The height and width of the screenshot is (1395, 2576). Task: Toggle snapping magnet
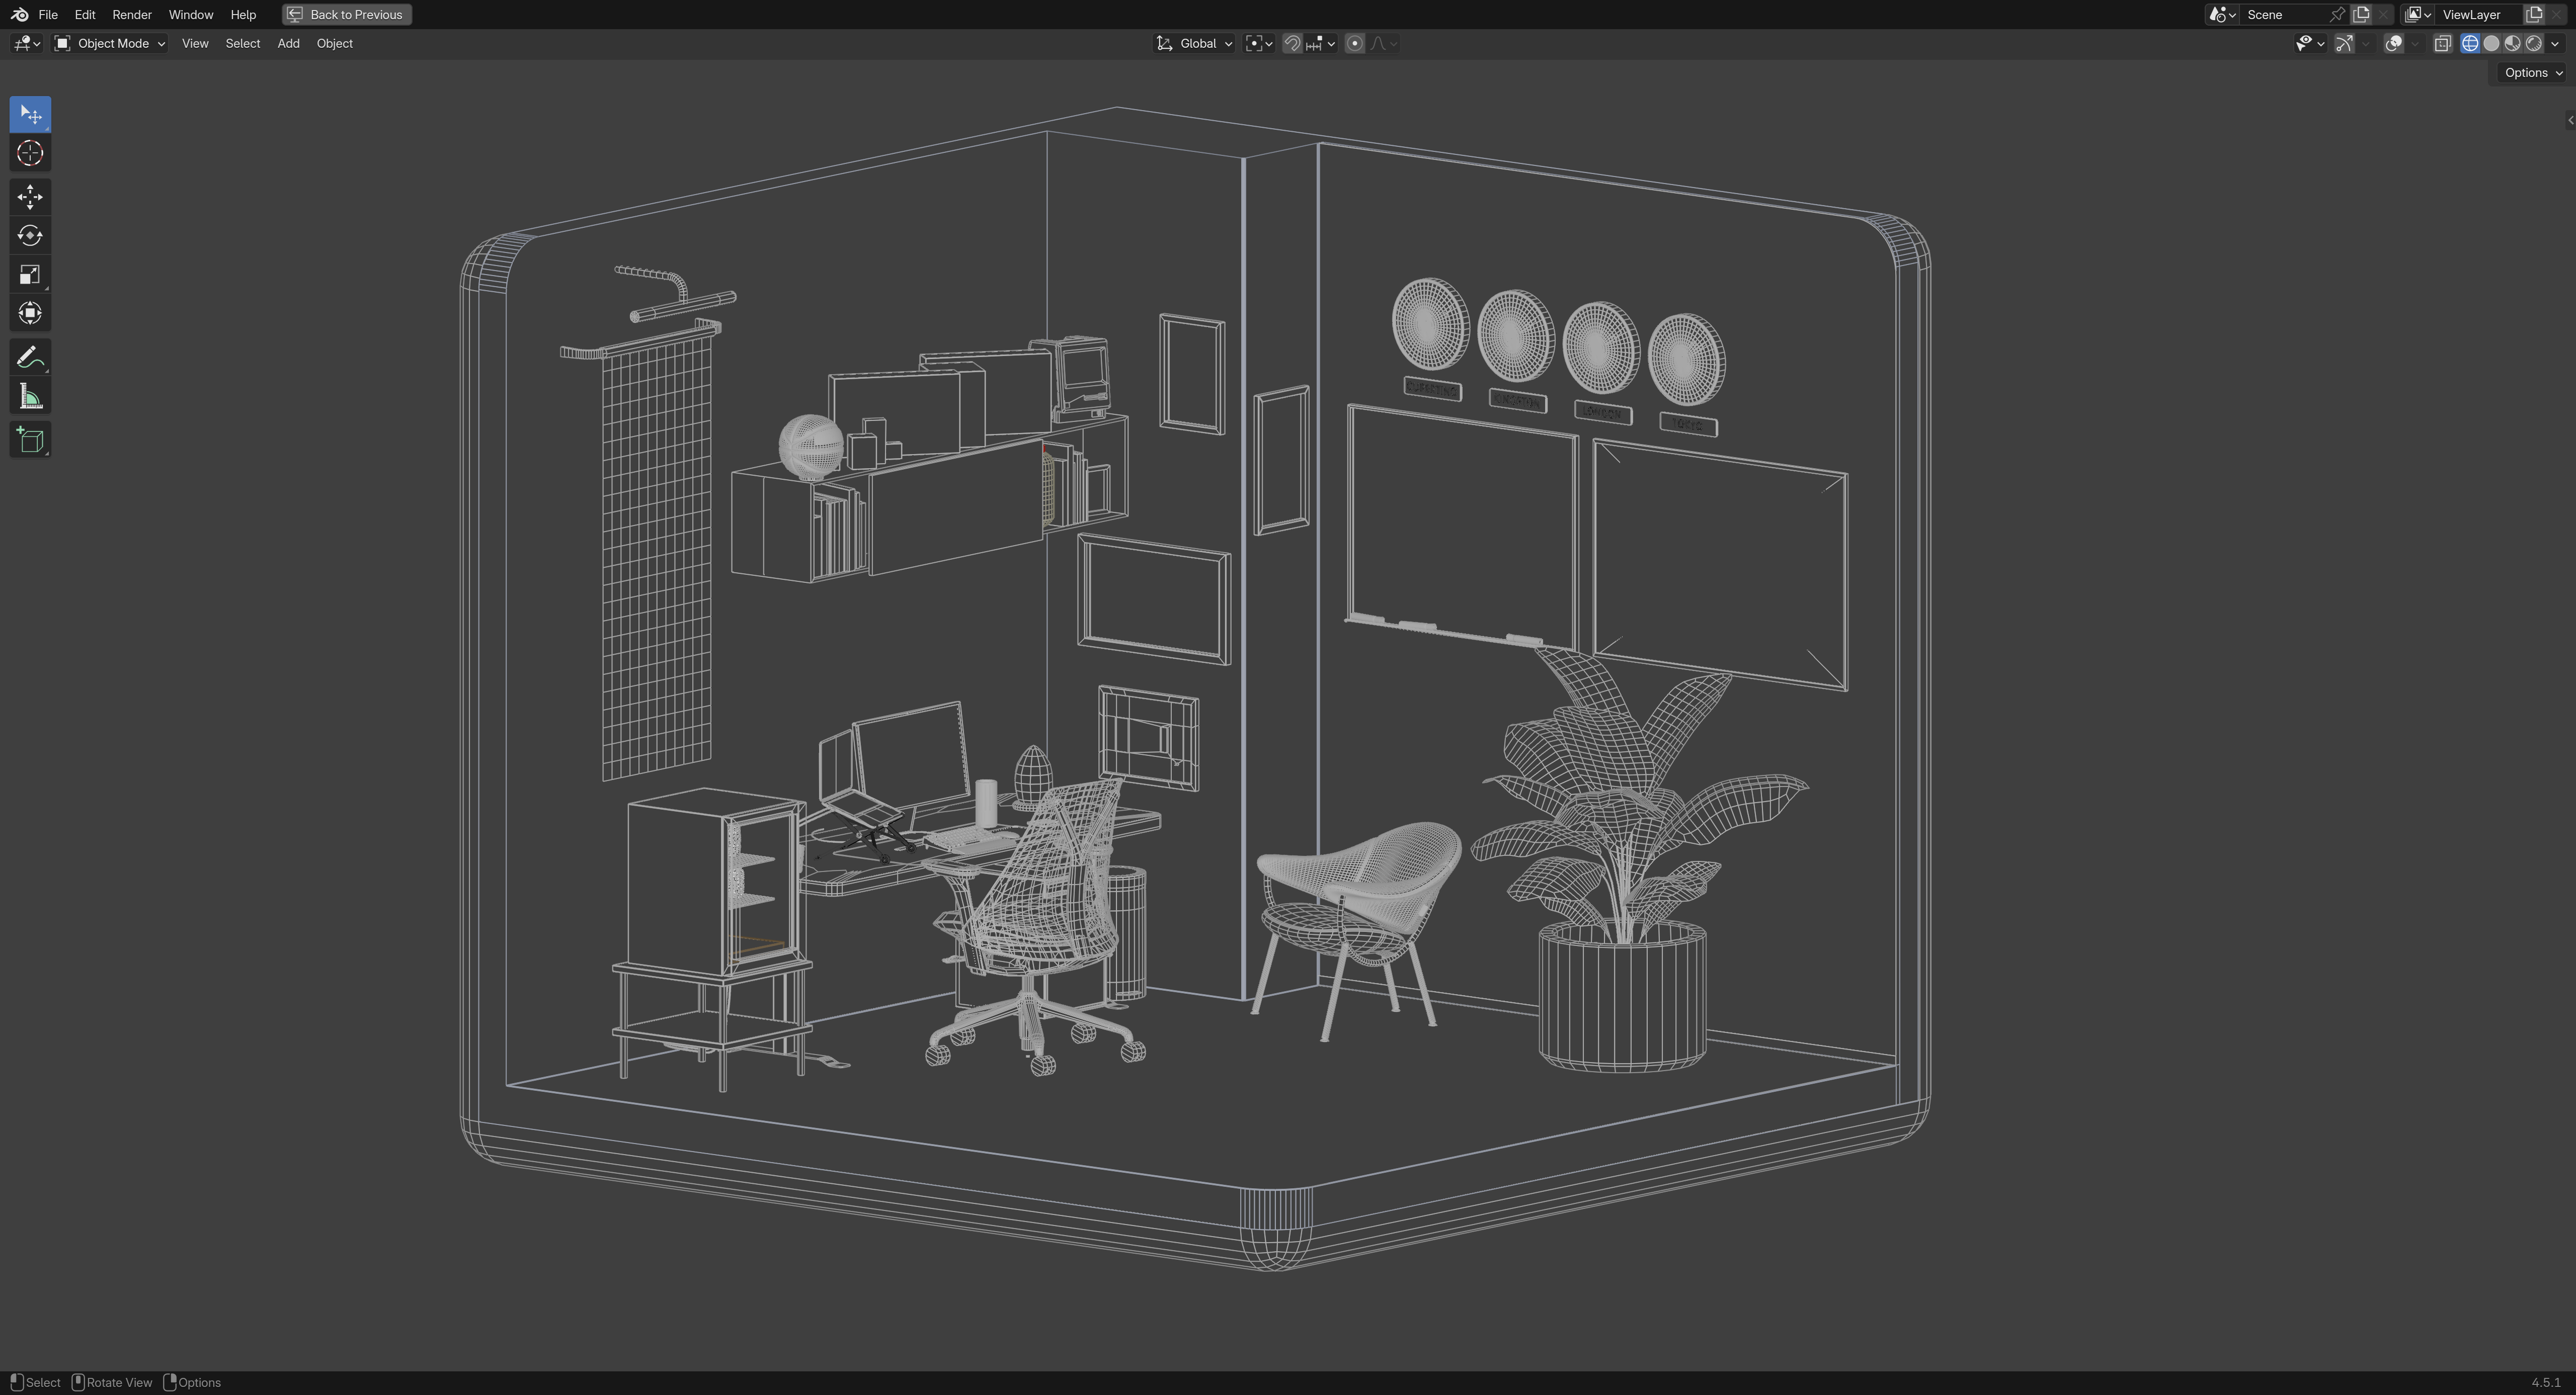pyautogui.click(x=1292, y=44)
